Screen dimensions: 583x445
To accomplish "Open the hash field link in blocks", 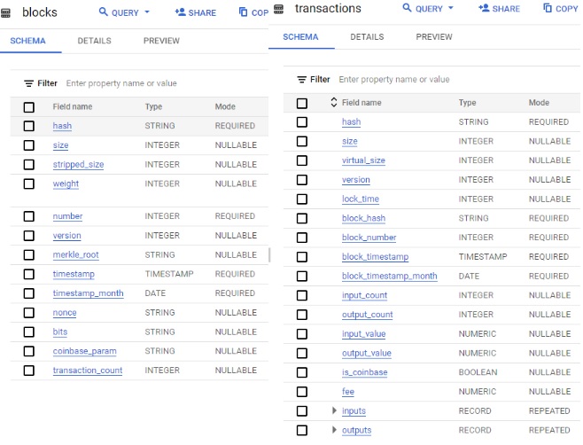I will pyautogui.click(x=62, y=126).
